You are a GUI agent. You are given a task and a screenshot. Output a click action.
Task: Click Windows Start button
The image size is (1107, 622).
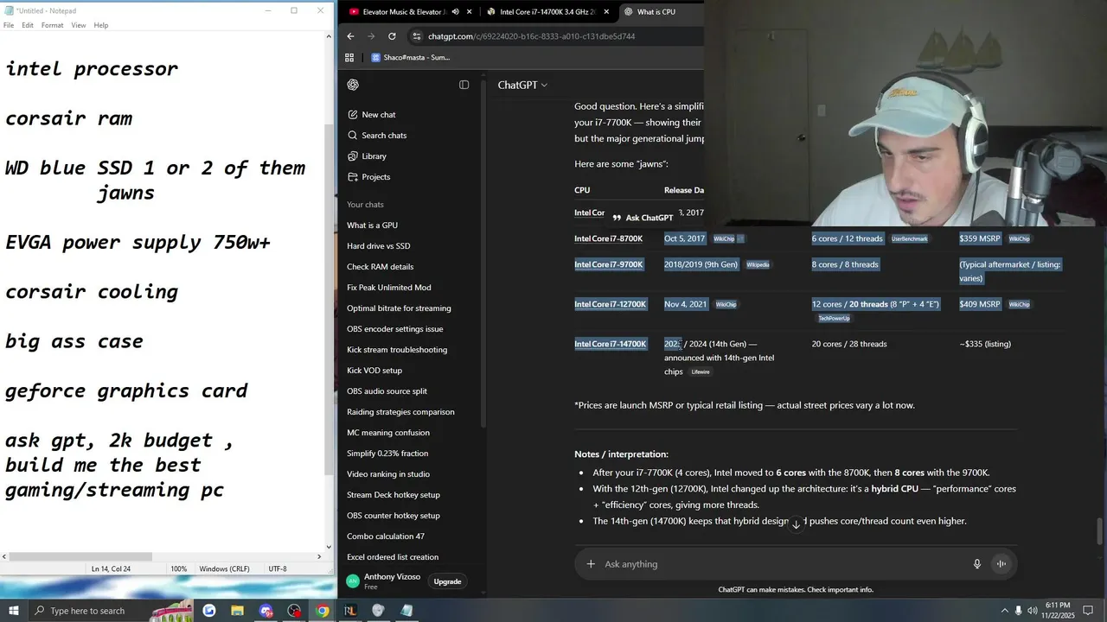click(13, 611)
